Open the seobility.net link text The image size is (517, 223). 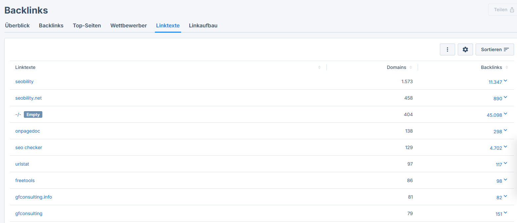coord(28,98)
